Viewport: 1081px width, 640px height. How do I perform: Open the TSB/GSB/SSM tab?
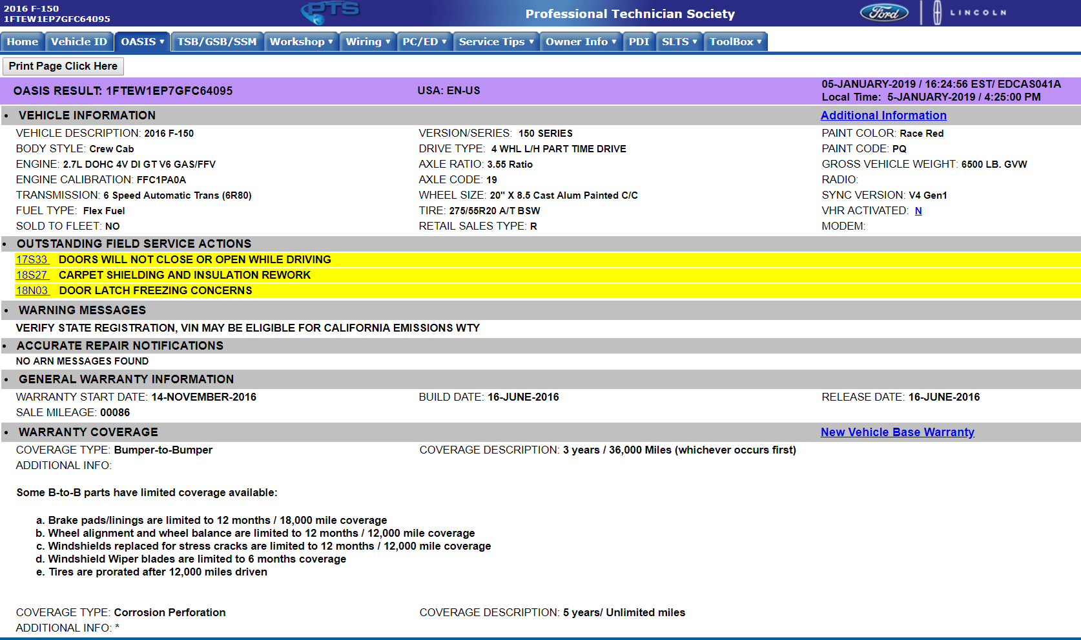(217, 42)
